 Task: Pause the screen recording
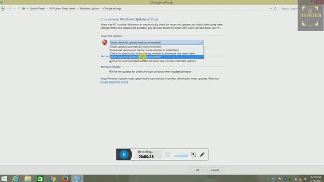coord(124,154)
